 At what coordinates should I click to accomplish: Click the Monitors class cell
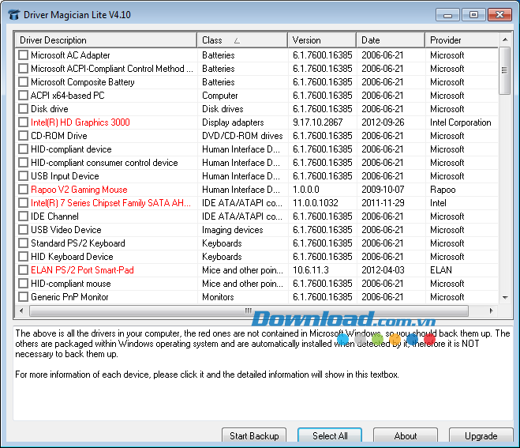[218, 296]
